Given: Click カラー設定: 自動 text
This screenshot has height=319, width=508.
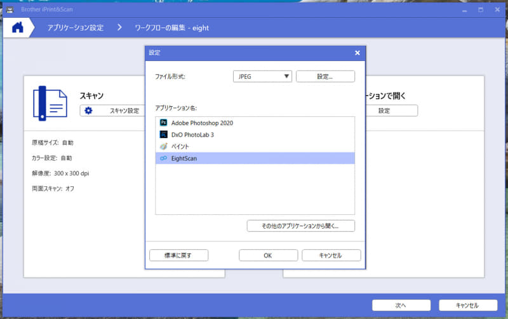Looking at the screenshot, I should pos(52,158).
